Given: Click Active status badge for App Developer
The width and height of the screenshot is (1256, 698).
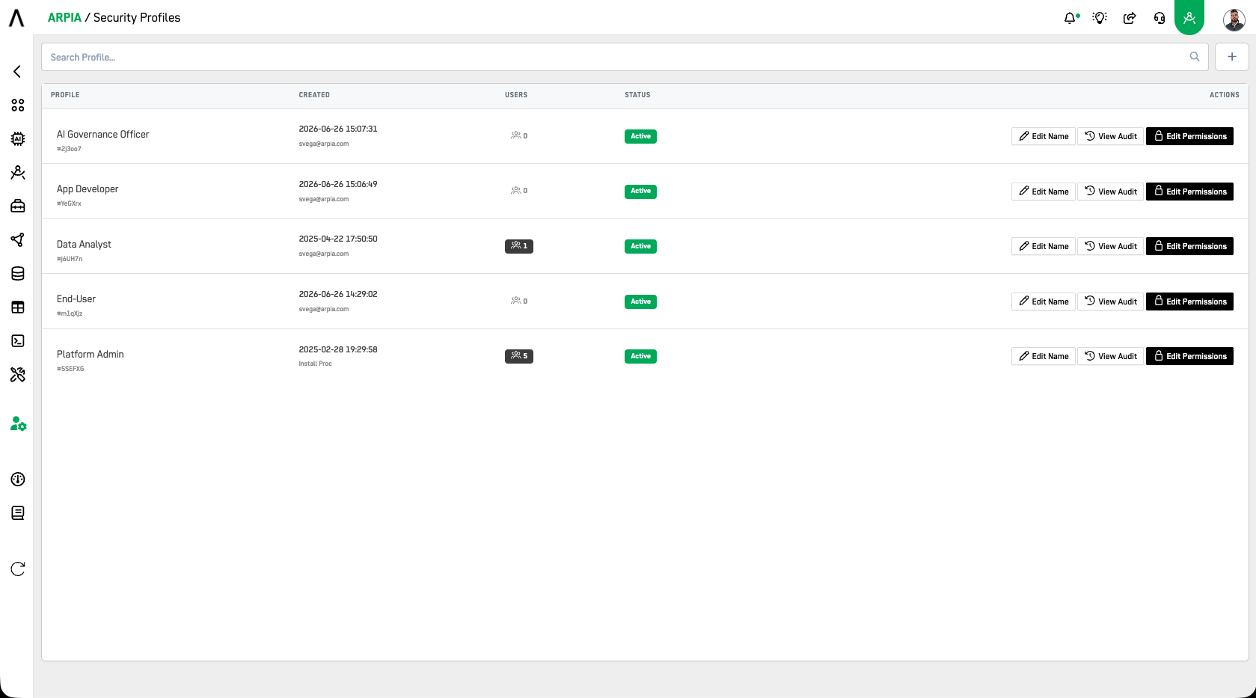Looking at the screenshot, I should 640,192.
